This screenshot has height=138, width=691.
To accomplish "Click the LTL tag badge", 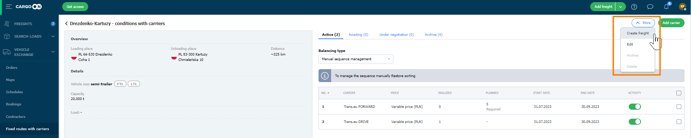I will (x=134, y=84).
